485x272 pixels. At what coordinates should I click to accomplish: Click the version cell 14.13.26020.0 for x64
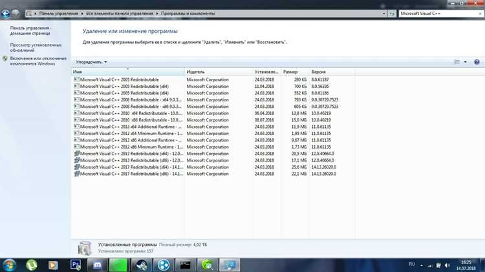click(x=323, y=167)
